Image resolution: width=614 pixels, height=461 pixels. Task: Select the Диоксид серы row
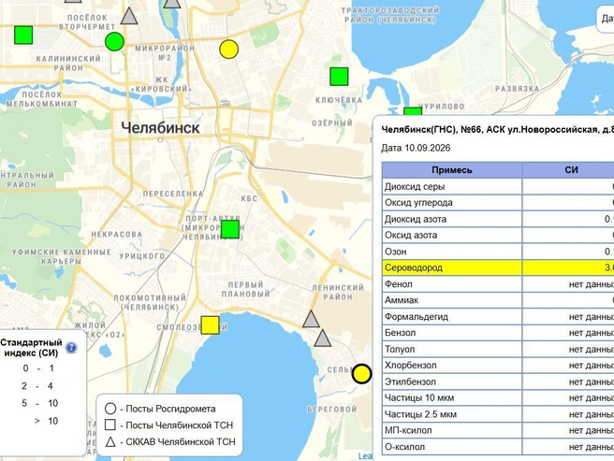coord(498,186)
